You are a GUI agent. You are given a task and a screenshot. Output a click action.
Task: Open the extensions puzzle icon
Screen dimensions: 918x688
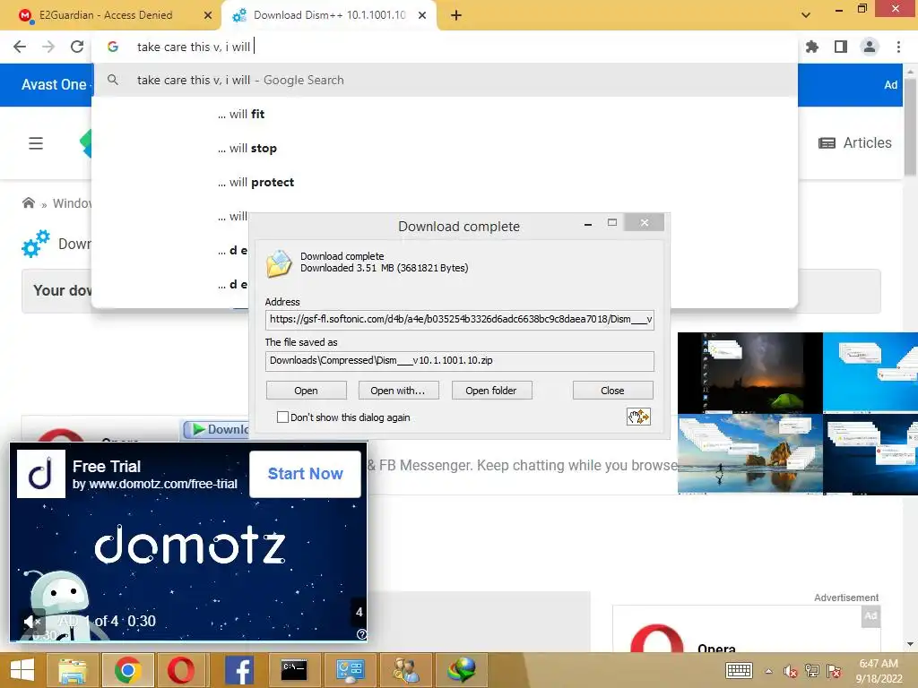[811, 47]
